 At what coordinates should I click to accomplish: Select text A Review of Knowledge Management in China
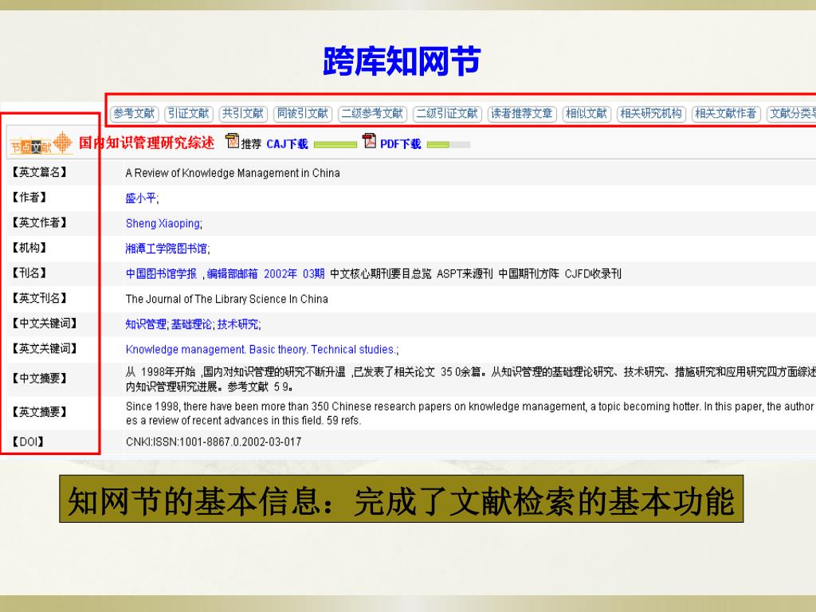tap(233, 173)
